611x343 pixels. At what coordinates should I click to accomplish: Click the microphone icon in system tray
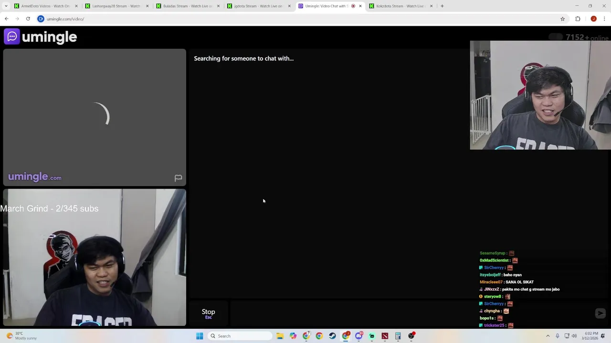point(557,336)
